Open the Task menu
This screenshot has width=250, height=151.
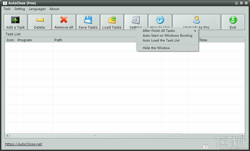tap(7, 9)
